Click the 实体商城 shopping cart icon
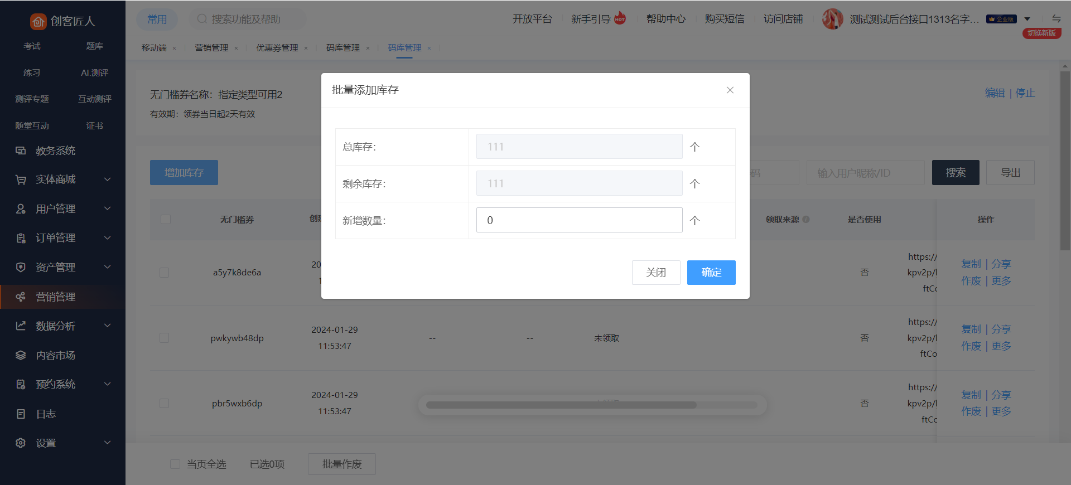This screenshot has height=485, width=1071. click(x=21, y=180)
